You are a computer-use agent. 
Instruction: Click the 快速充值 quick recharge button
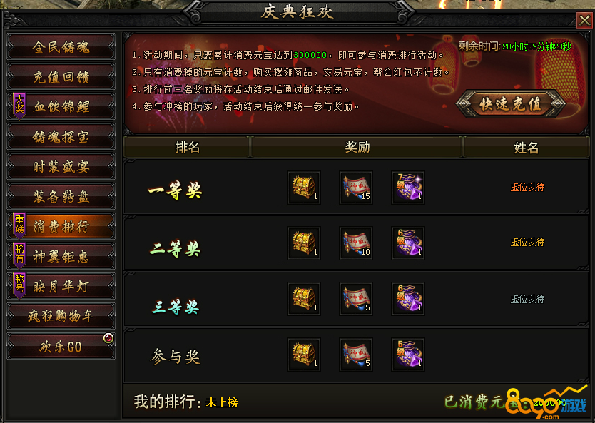click(x=510, y=103)
